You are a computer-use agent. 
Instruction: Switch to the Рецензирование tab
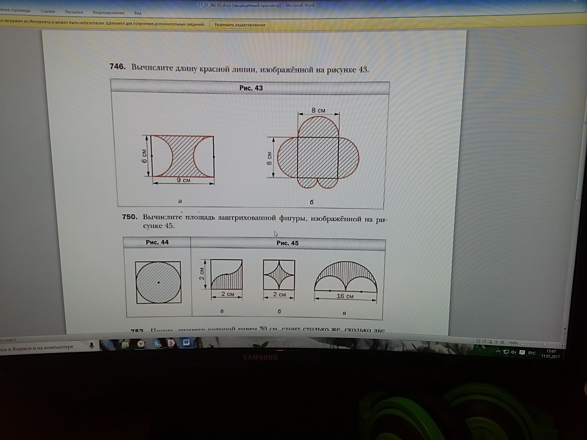click(x=109, y=13)
